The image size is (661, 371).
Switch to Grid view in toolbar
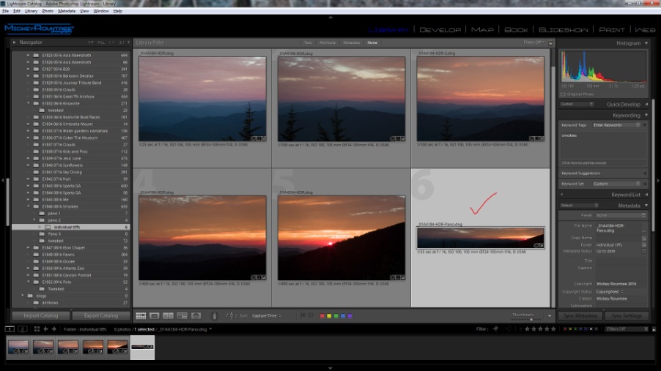click(x=141, y=315)
